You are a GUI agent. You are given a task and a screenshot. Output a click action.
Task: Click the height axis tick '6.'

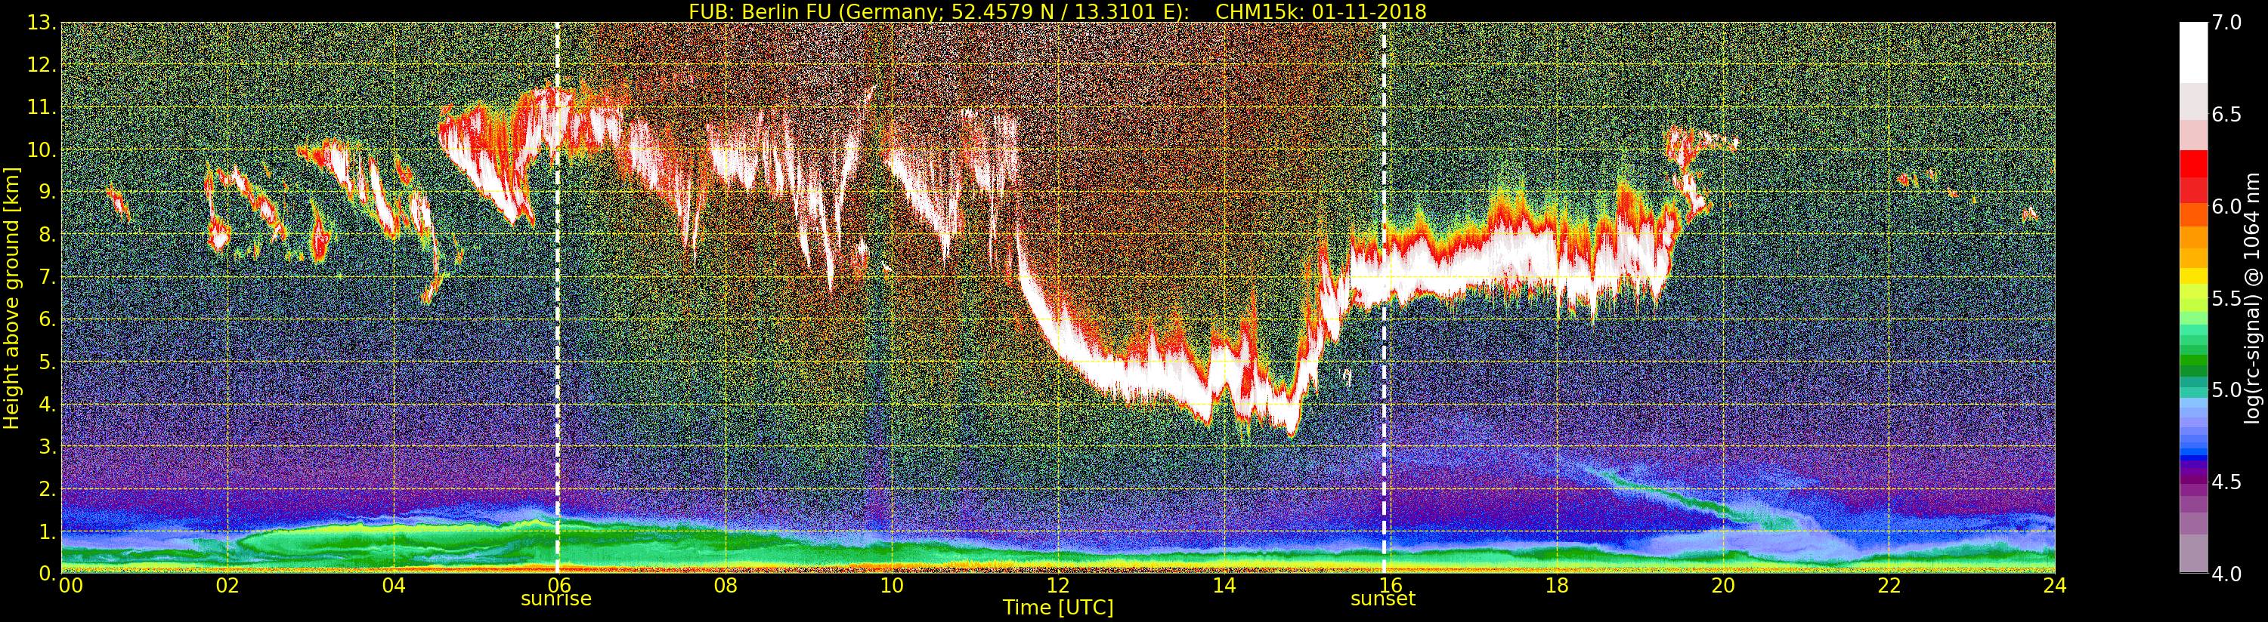[x=47, y=319]
